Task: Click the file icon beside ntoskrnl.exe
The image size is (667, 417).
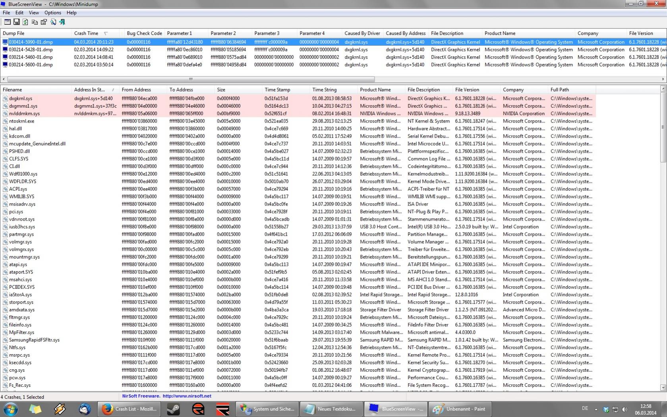Action: pyautogui.click(x=5, y=121)
